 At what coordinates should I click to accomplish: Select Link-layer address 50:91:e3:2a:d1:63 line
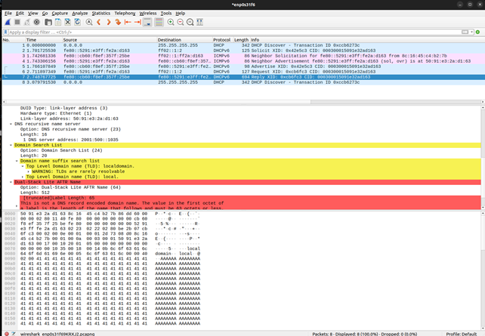click(70, 119)
